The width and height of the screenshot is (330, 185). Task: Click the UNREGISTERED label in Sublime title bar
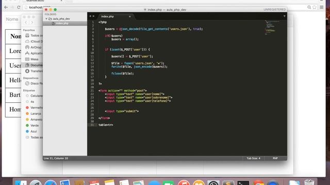274,10
